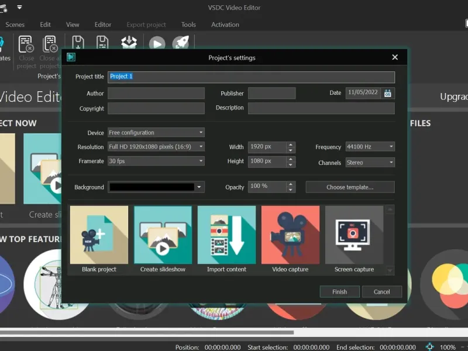Increase Width using the up arrow
The height and width of the screenshot is (351, 468).
(291, 144)
